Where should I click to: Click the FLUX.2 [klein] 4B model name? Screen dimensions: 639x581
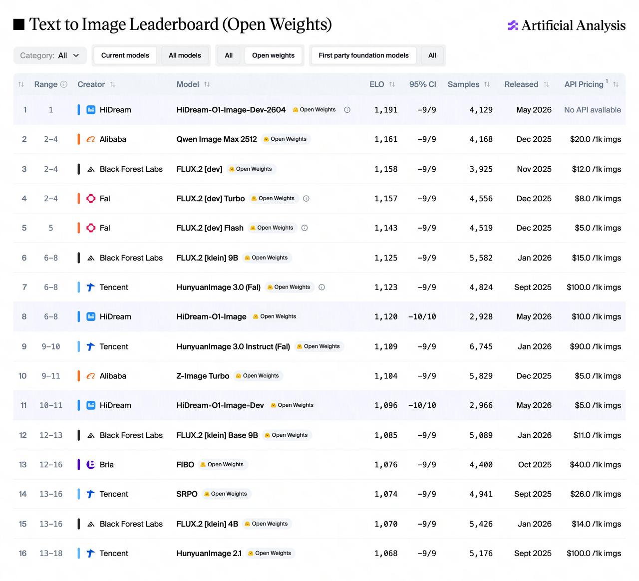click(x=207, y=524)
